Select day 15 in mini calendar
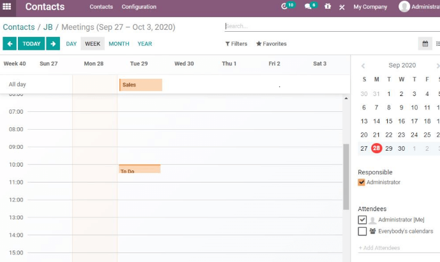This screenshot has height=262, width=440. tap(388, 121)
